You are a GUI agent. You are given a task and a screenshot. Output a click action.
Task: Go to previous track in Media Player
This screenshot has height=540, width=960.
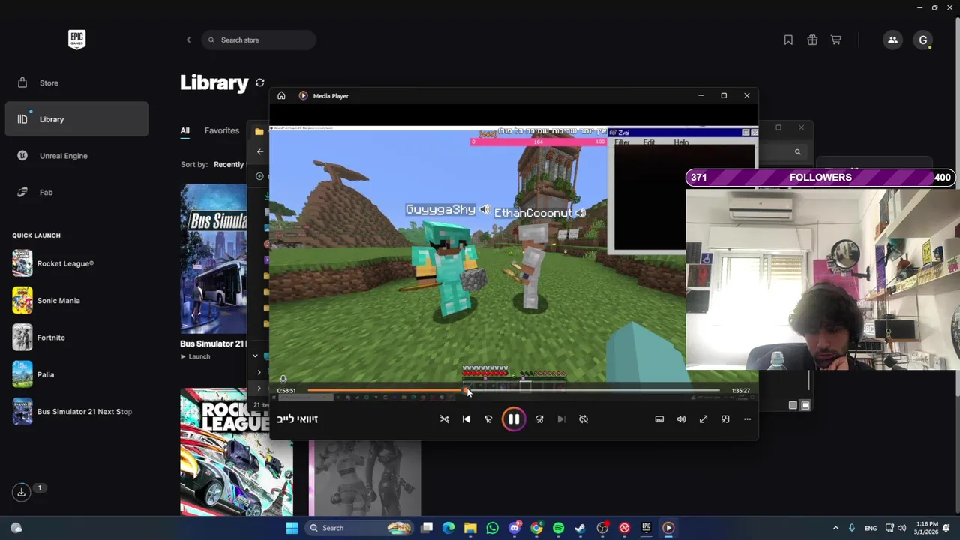466,419
